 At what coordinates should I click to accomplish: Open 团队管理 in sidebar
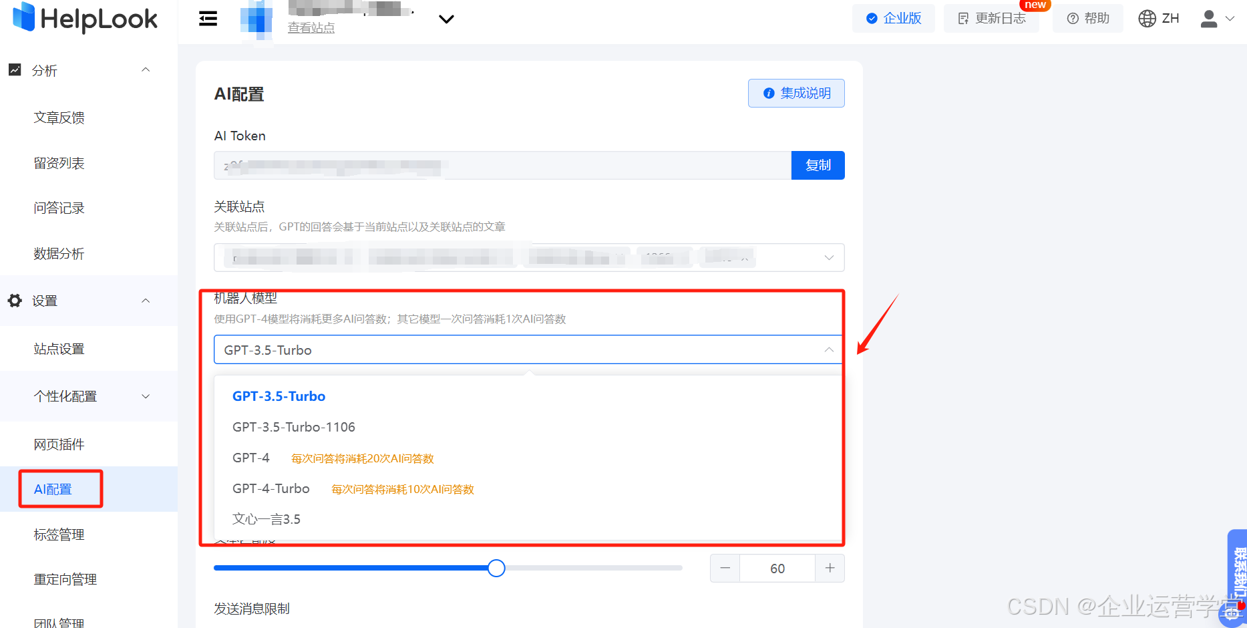click(x=59, y=623)
